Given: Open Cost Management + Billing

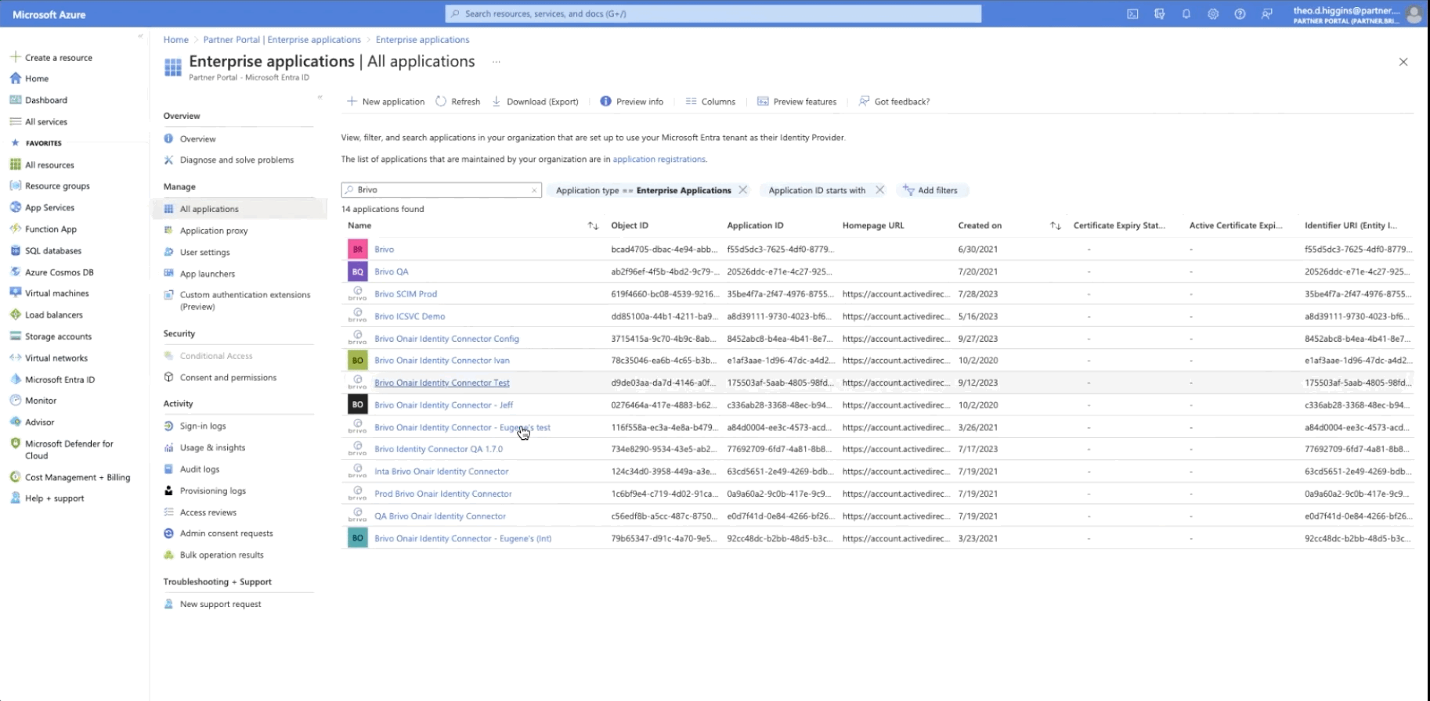Looking at the screenshot, I should [x=78, y=477].
